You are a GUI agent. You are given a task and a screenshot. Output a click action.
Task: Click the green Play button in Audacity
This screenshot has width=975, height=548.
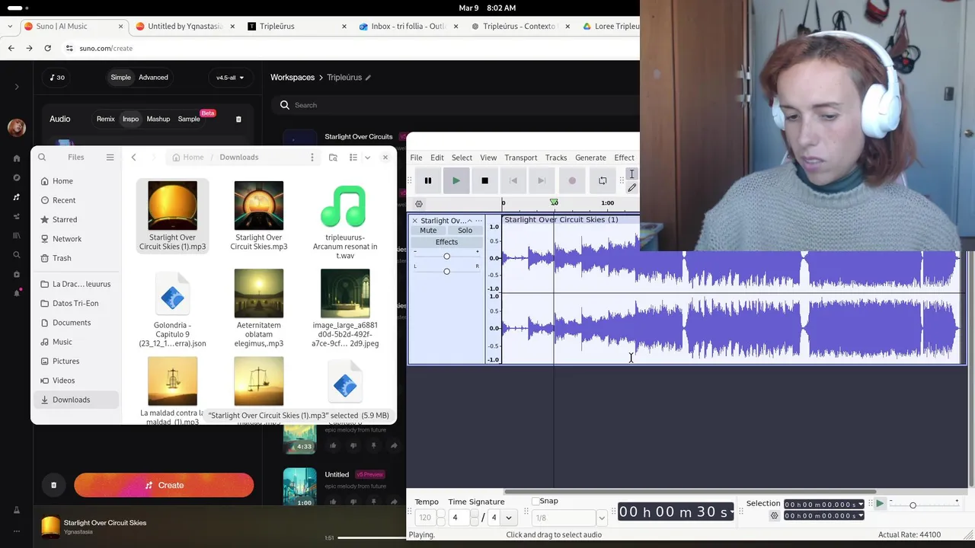456,180
